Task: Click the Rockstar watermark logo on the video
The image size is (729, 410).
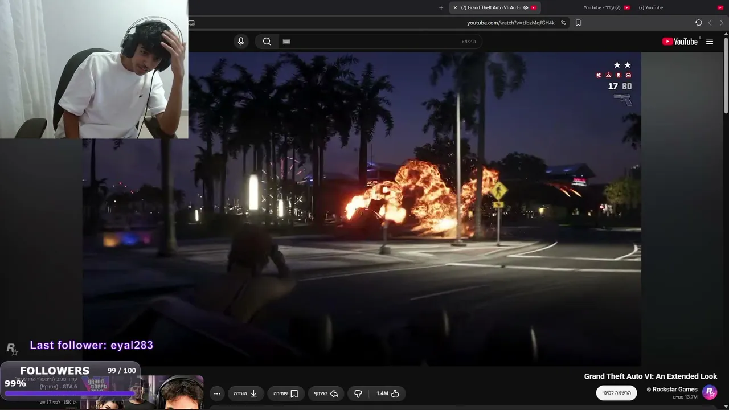Action: tap(11, 348)
